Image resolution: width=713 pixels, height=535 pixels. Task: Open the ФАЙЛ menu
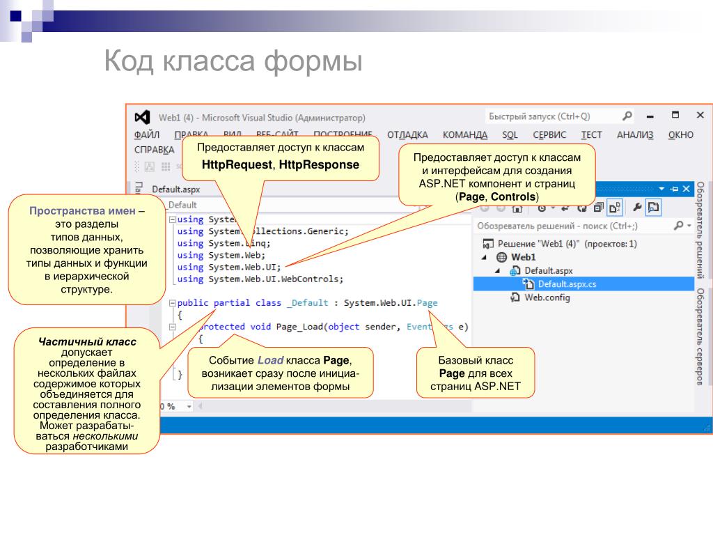146,134
